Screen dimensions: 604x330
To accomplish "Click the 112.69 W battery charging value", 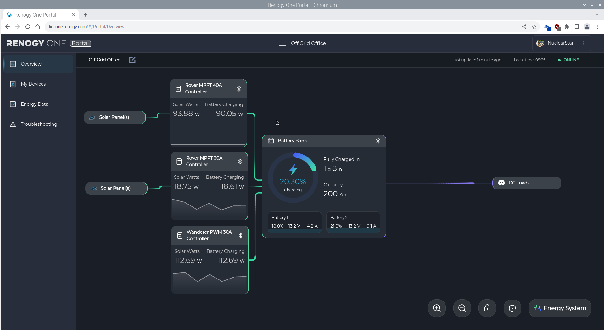I will (x=231, y=260).
